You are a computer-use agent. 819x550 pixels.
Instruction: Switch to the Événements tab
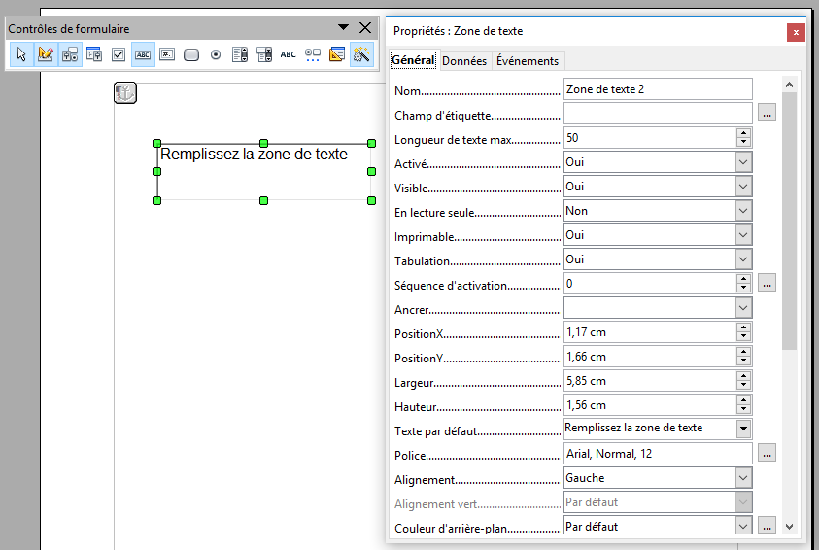tap(528, 61)
